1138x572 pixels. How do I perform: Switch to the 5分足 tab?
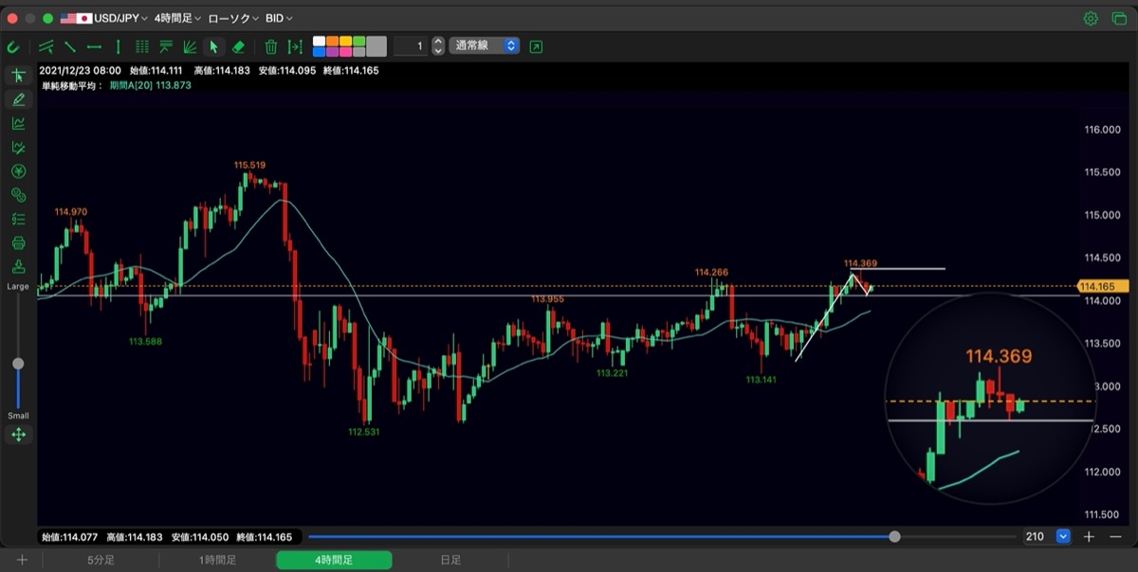101,561
